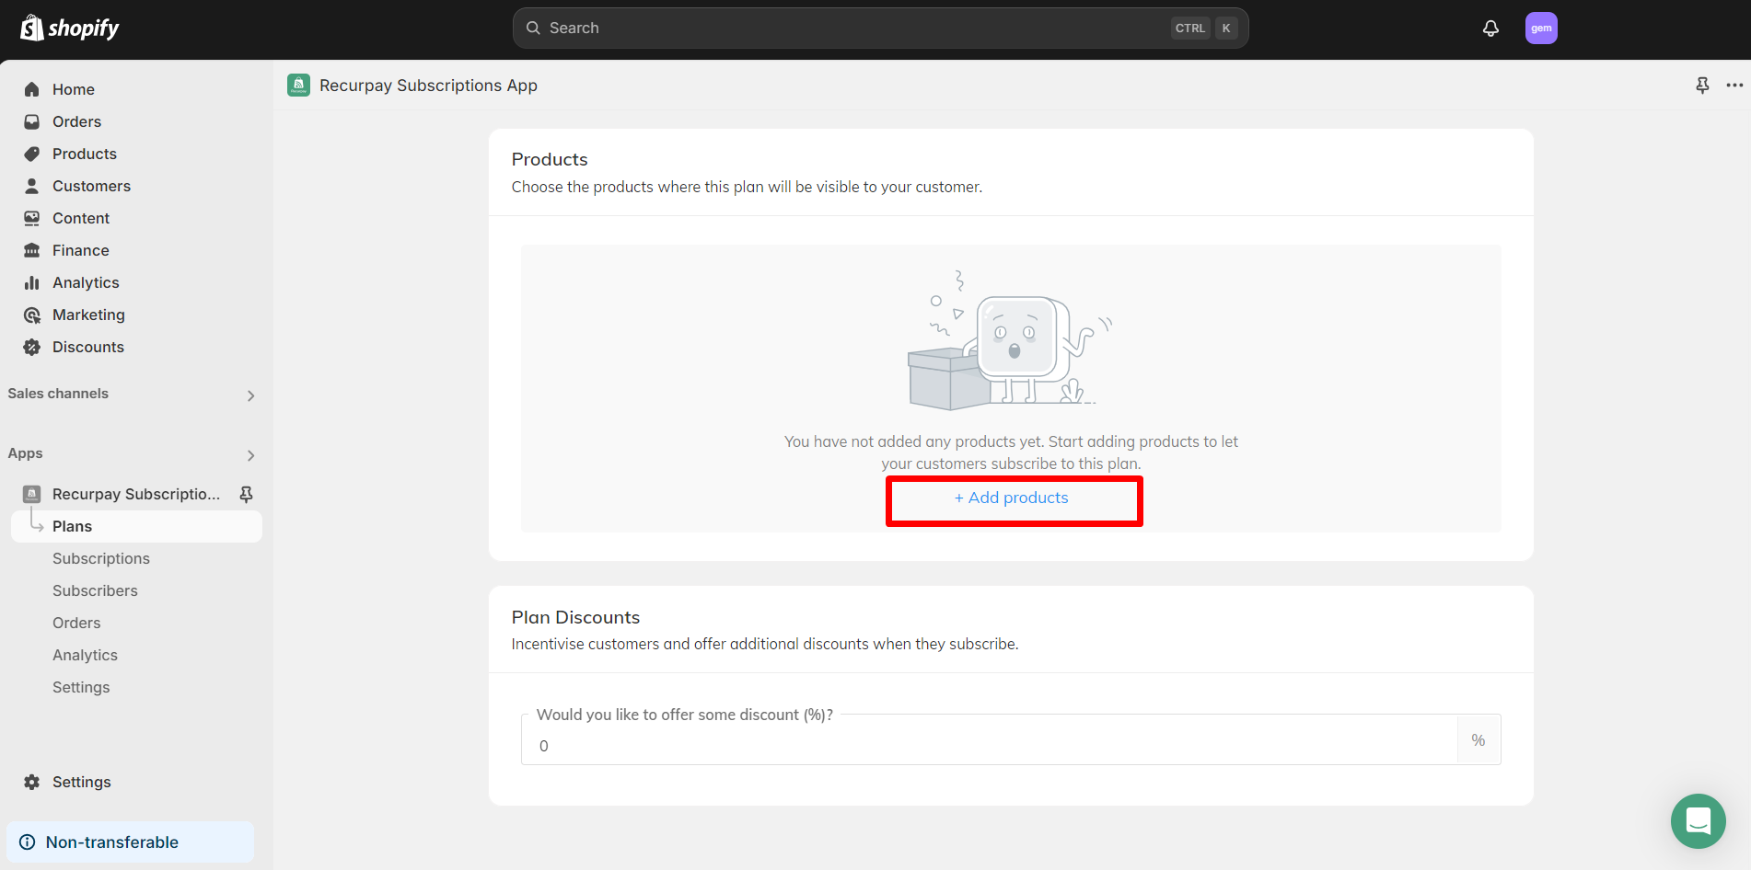Click the Home icon in the sidebar

[32, 89]
